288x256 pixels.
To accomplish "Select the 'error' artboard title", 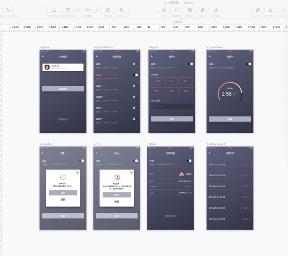I will 97,144.
